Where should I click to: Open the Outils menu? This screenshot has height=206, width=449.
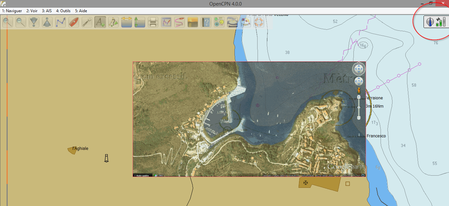(x=63, y=11)
